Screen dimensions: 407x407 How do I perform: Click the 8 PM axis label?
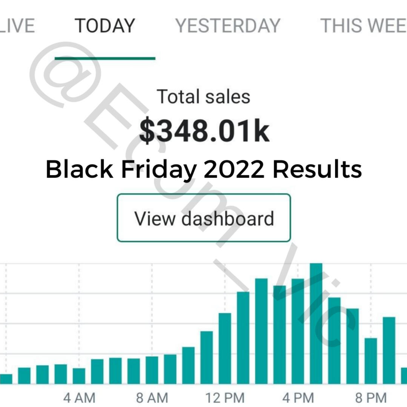[371, 398]
